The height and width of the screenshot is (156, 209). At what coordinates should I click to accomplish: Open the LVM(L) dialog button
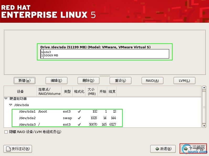(184, 80)
